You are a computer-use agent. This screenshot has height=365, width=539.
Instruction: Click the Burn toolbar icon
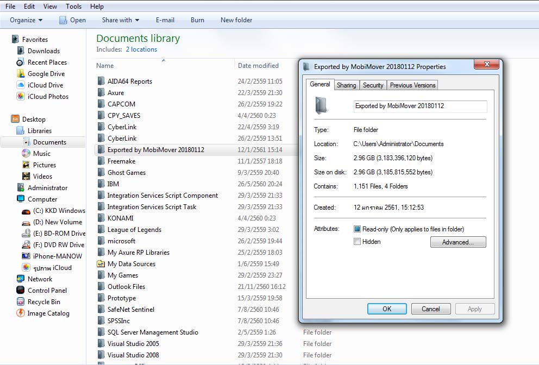click(x=197, y=20)
